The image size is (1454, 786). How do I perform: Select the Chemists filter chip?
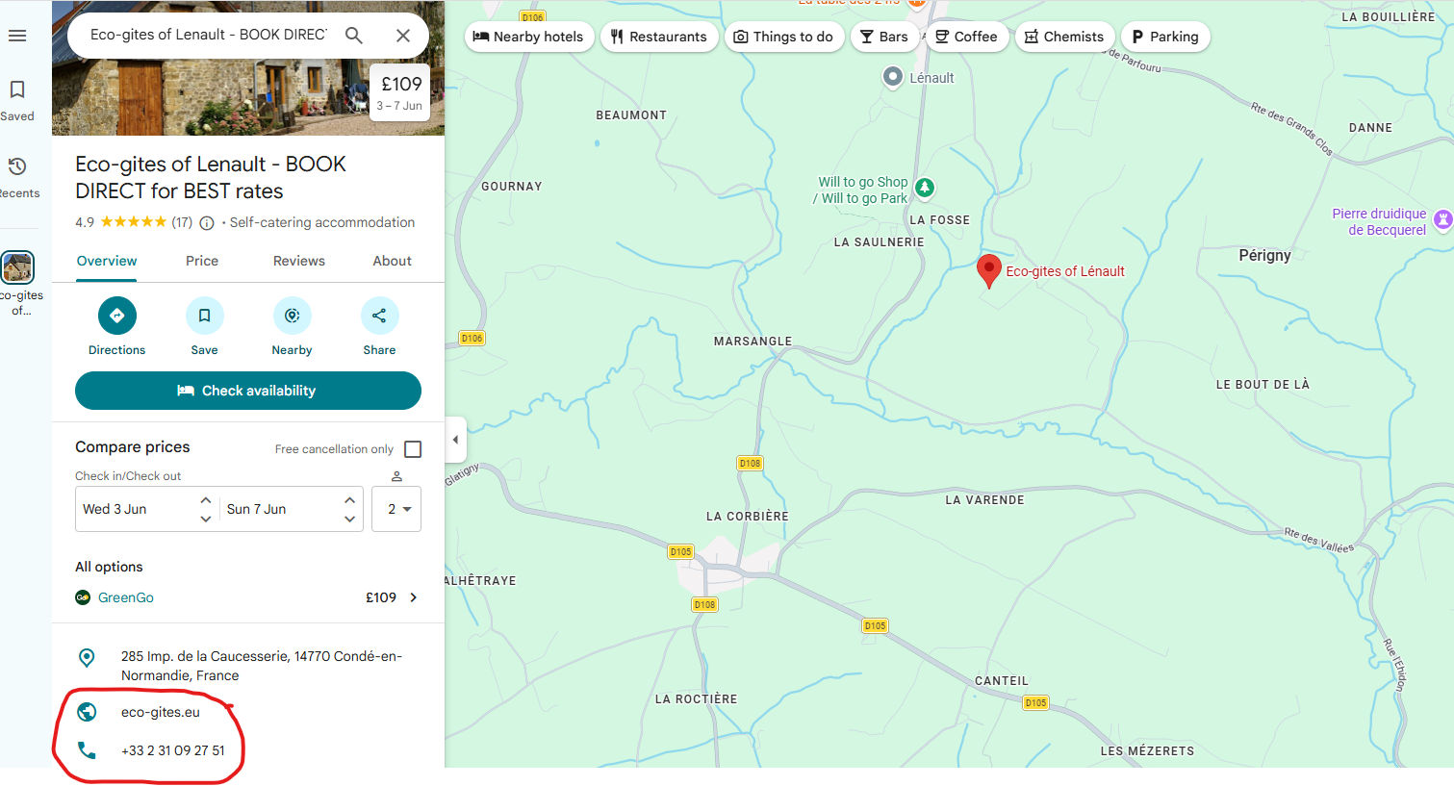point(1064,37)
